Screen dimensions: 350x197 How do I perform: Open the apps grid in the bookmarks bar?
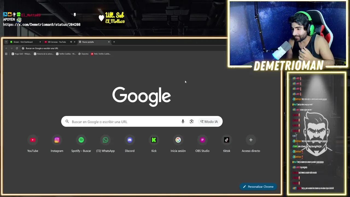click(x=6, y=54)
